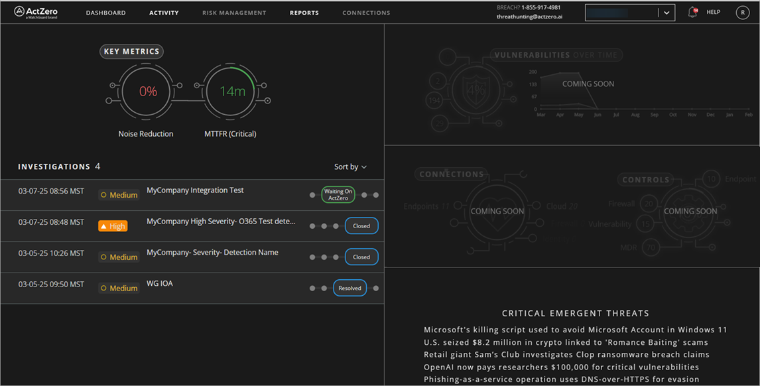Click first status dot on WG IOA row

312,288
